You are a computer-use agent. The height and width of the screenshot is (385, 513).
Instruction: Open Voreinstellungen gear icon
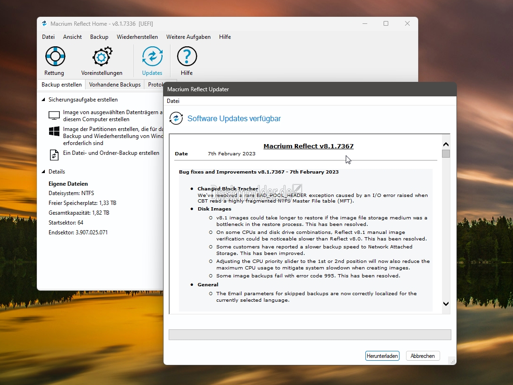click(102, 56)
